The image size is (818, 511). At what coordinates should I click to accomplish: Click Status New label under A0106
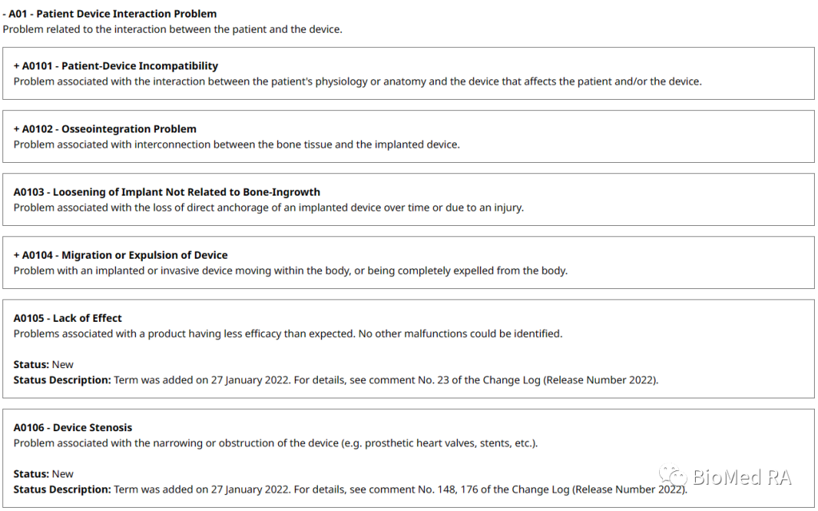[x=43, y=474]
